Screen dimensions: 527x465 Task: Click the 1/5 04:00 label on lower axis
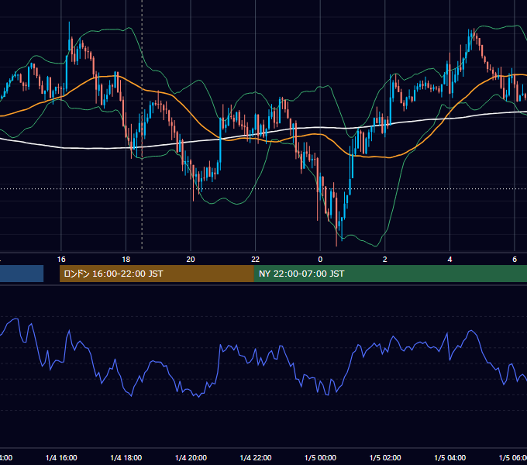450,457
